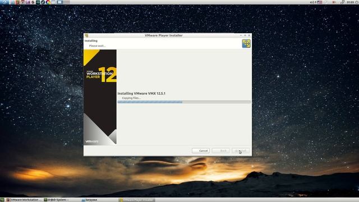Click the 'Installing VMware VMX 12.5.1' text
359x202 pixels.
click(141, 94)
